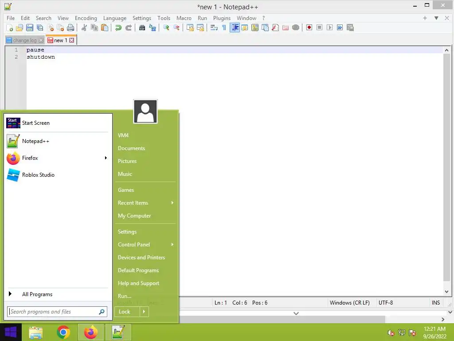Image resolution: width=454 pixels, height=341 pixels.
Task: Click the Stop Recording macro icon
Action: coord(319,28)
